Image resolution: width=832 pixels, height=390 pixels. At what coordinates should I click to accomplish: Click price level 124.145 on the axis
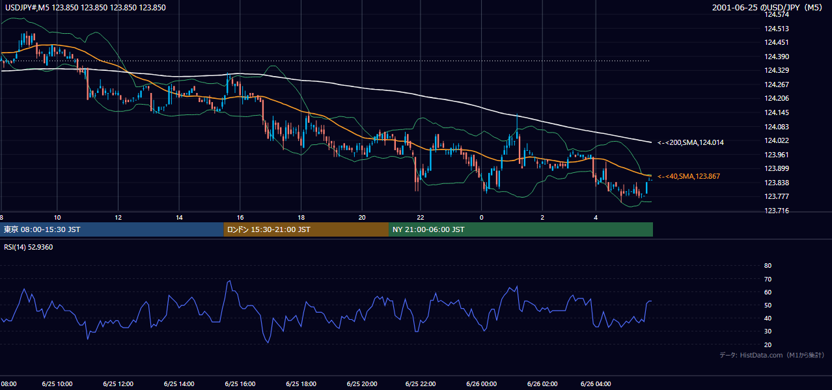pyautogui.click(x=777, y=112)
